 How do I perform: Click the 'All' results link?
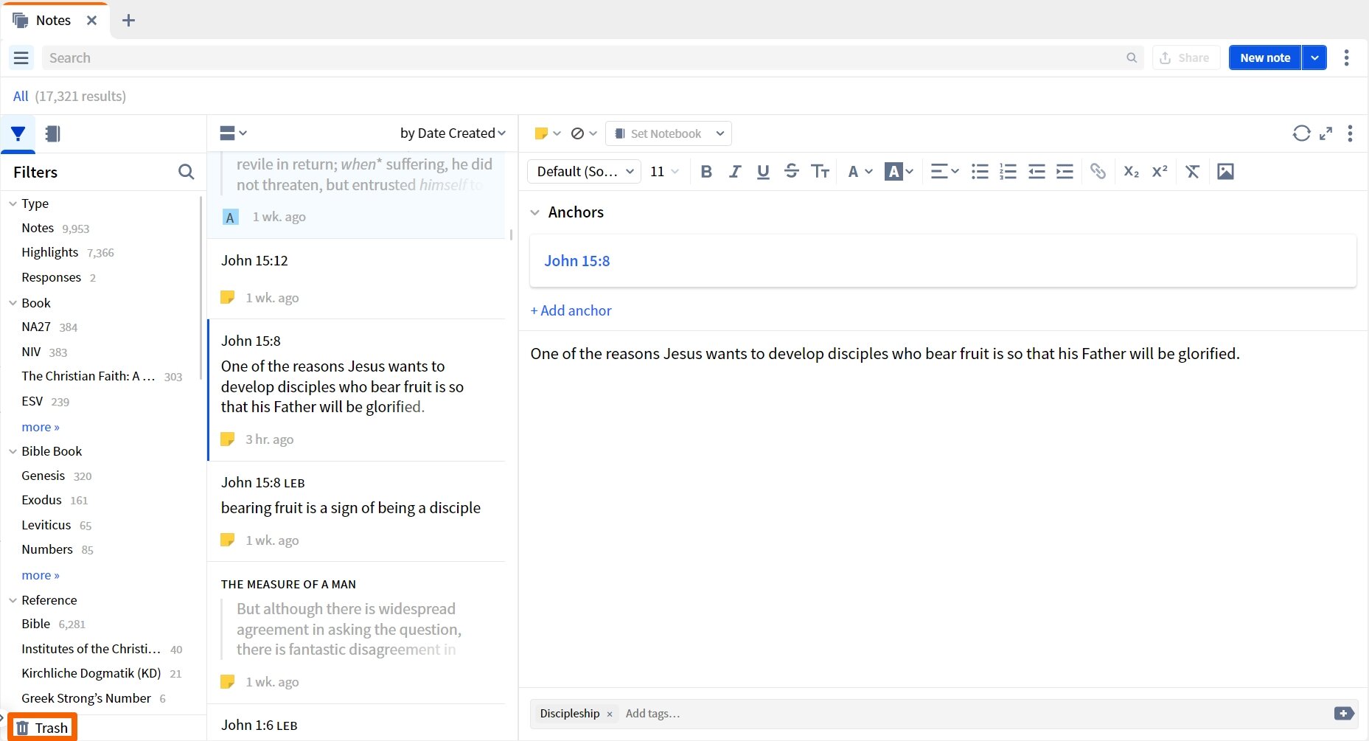coord(21,97)
